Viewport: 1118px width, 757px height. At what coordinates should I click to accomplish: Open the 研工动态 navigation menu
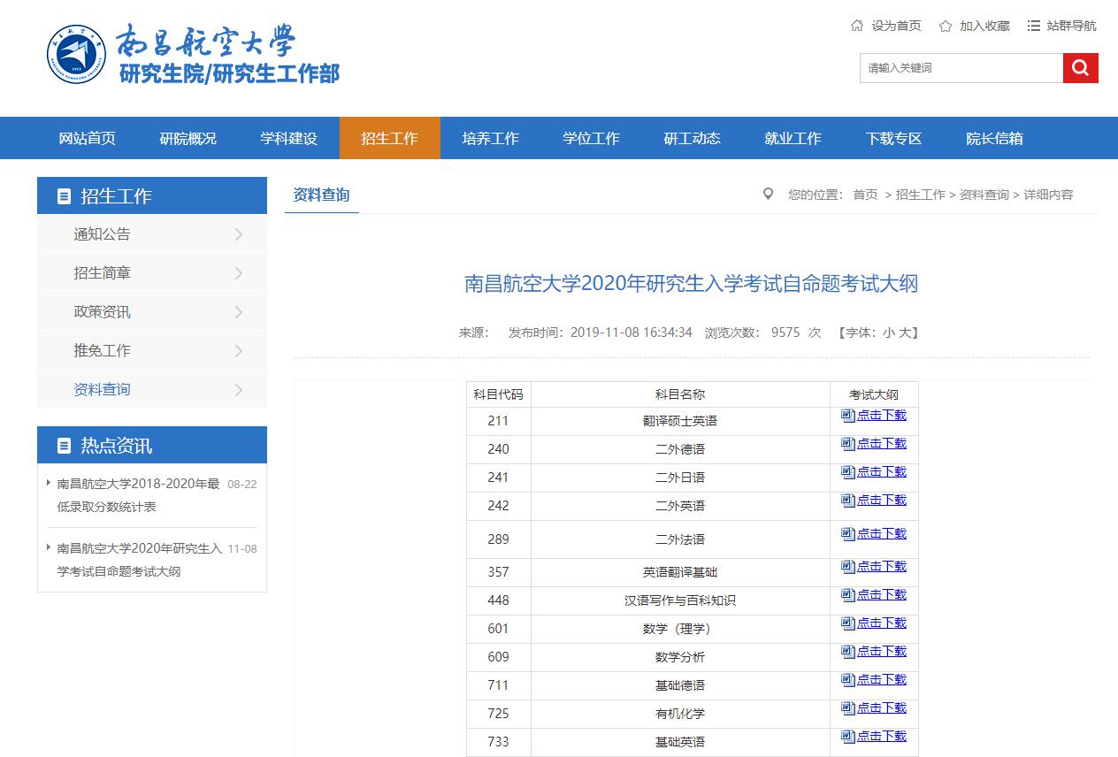pyautogui.click(x=693, y=138)
